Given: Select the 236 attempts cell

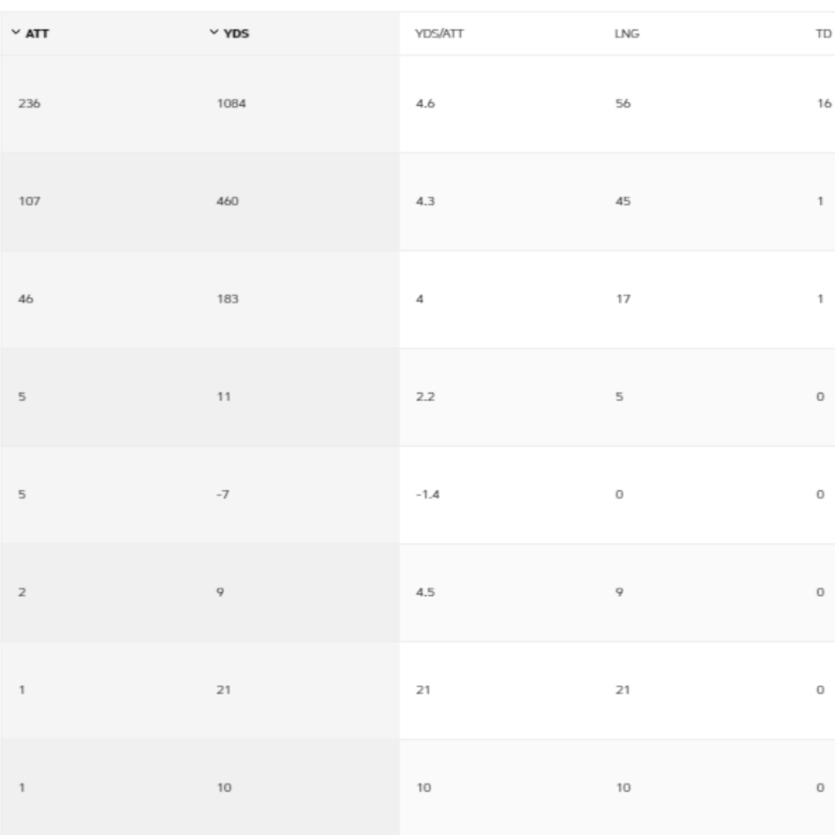Looking at the screenshot, I should point(29,104).
